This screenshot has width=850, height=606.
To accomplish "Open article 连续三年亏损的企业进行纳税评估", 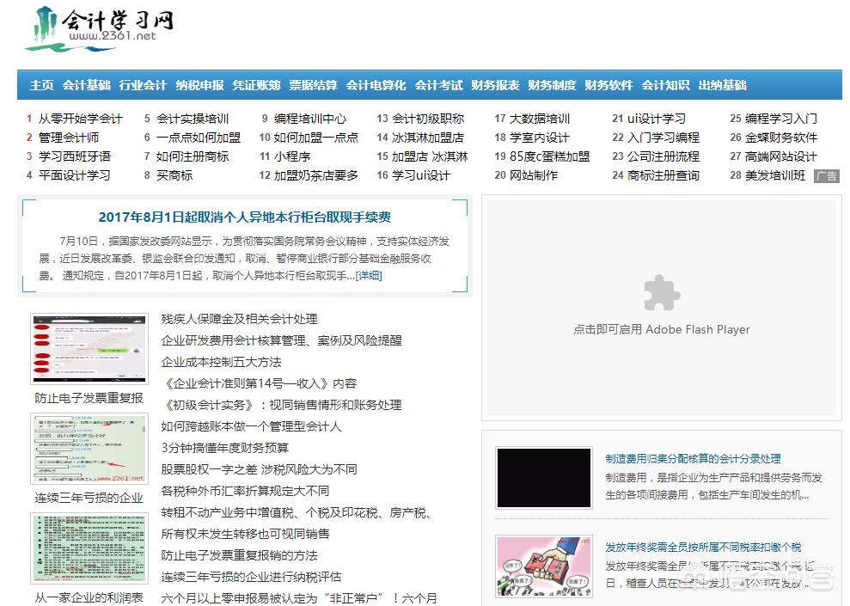I will pos(251,578).
